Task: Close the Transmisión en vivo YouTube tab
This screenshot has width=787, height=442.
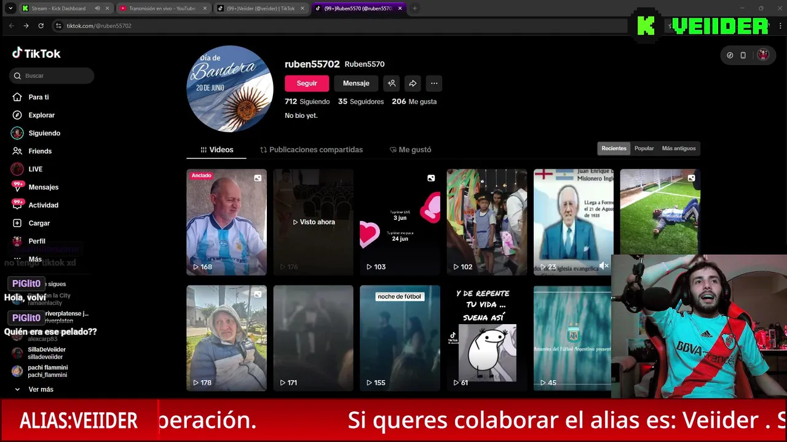Action: click(x=205, y=9)
